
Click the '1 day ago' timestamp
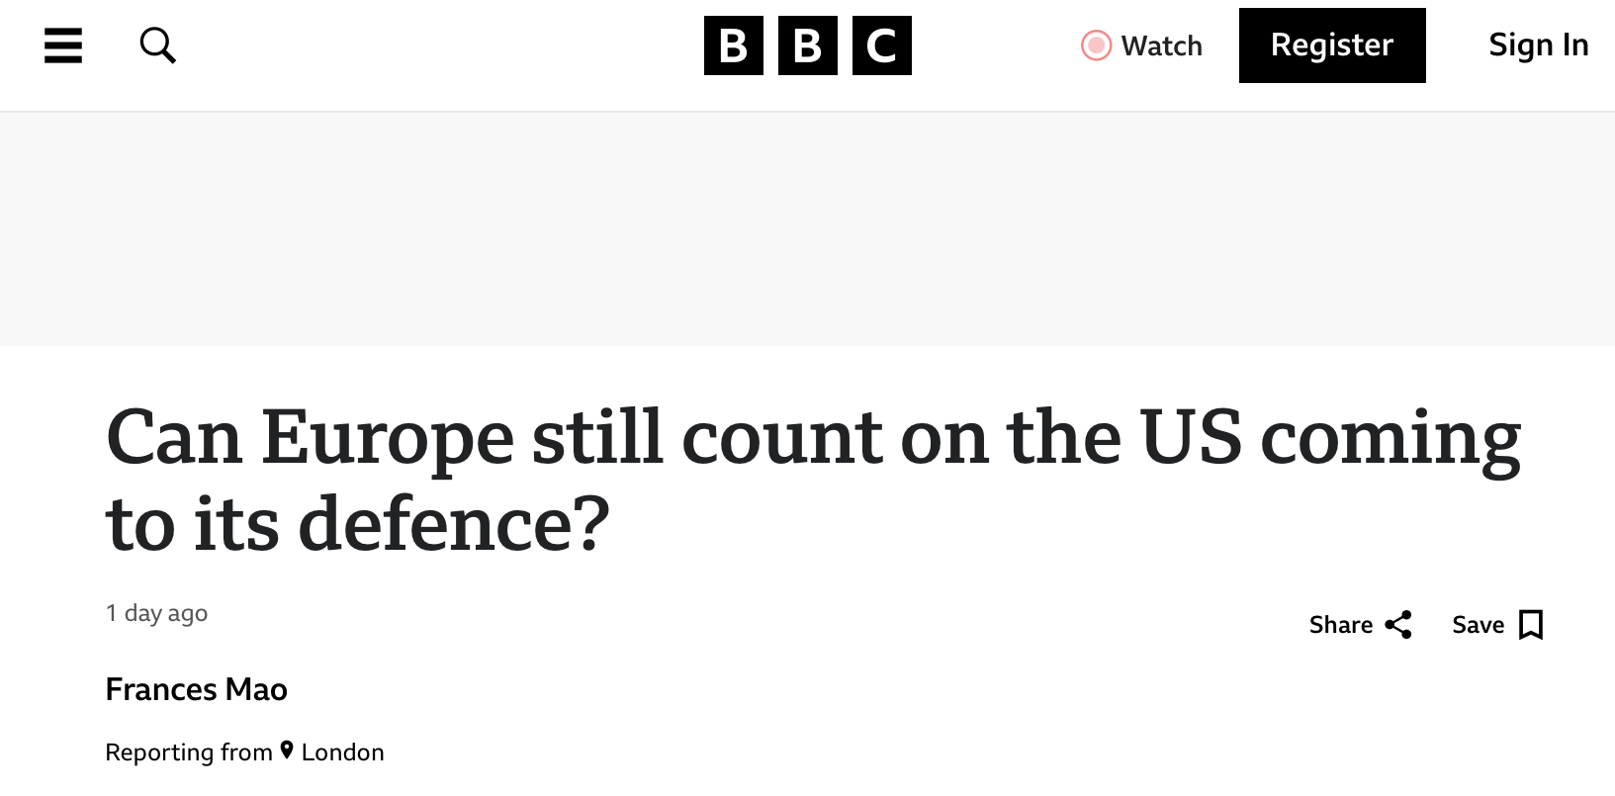click(x=157, y=613)
